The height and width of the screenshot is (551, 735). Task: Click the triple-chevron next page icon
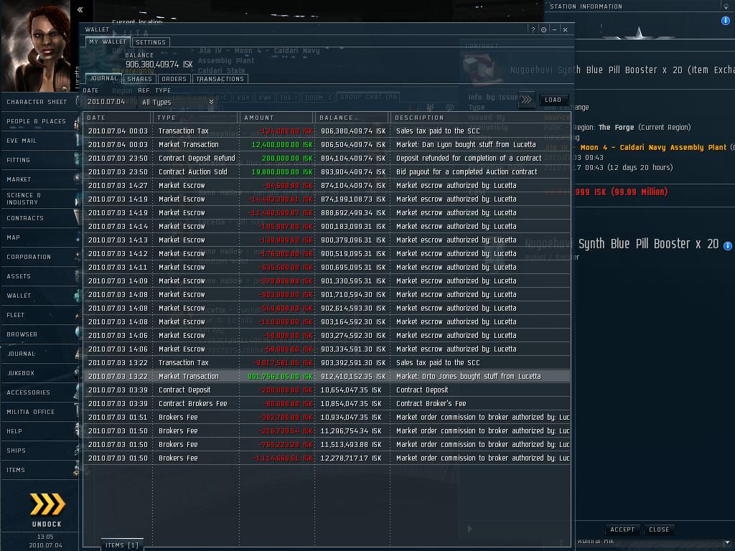[526, 99]
